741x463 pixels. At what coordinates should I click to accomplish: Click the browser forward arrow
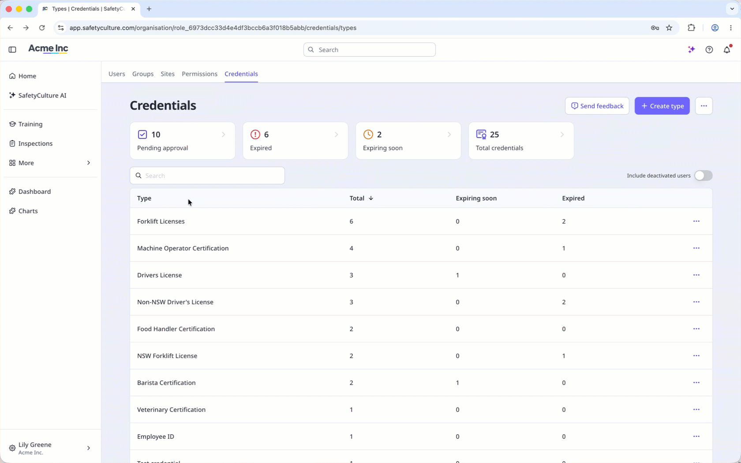click(x=26, y=28)
